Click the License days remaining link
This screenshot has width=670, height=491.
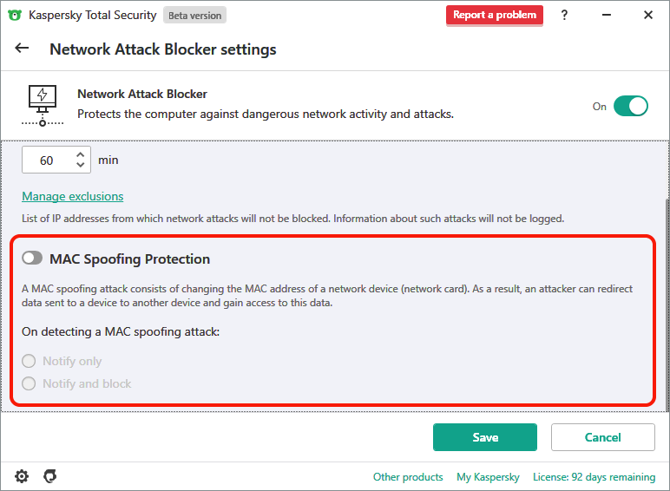[x=594, y=477]
